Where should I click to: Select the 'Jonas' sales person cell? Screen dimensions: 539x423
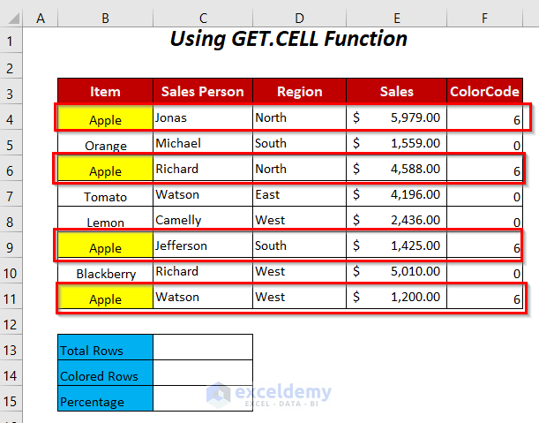coord(203,117)
